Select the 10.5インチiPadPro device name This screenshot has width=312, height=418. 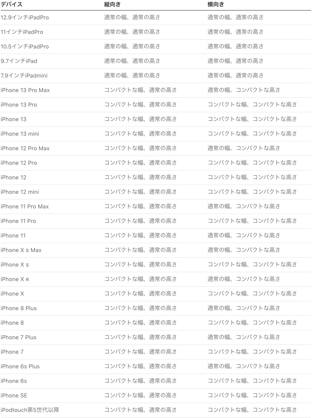[25, 47]
